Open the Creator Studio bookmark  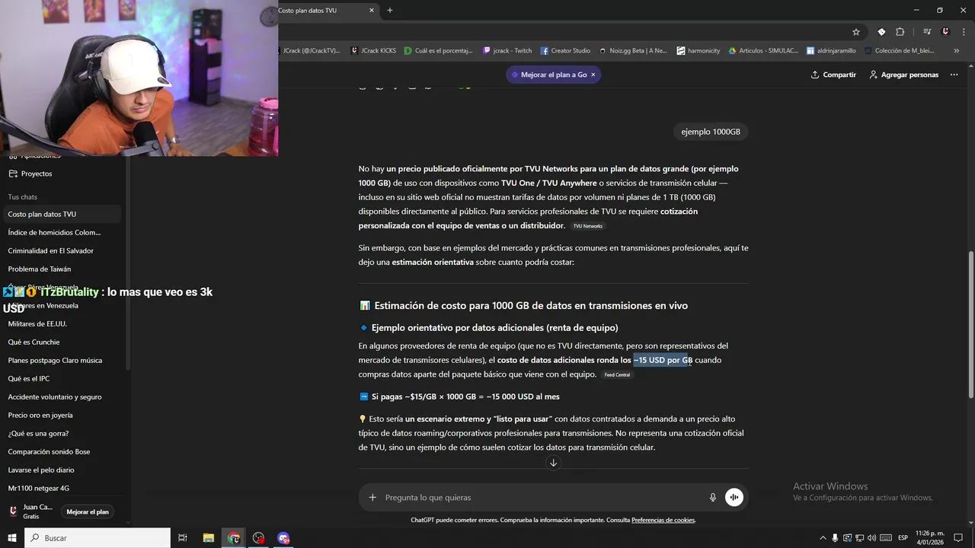tap(565, 51)
